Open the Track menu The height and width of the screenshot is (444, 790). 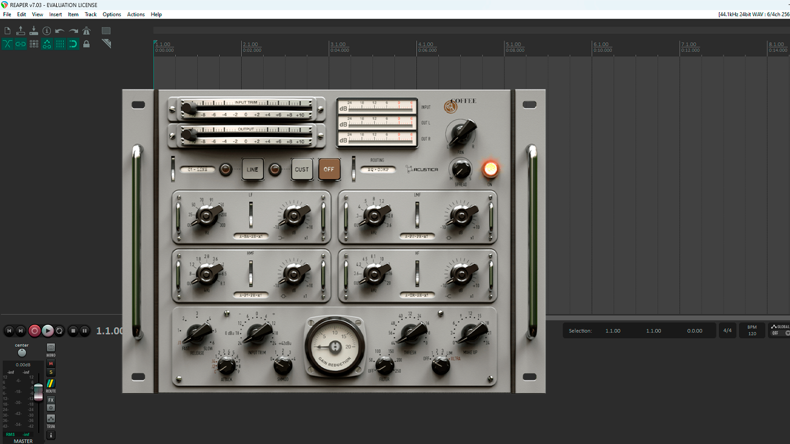point(91,14)
